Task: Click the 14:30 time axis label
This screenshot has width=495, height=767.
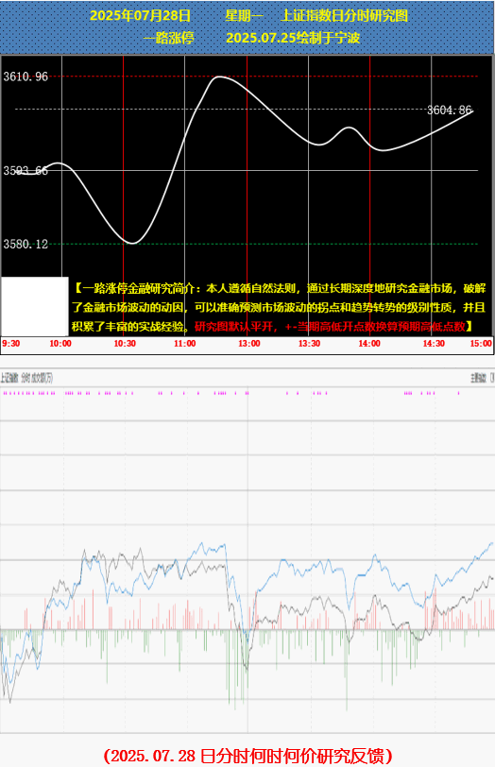Action: [x=434, y=344]
